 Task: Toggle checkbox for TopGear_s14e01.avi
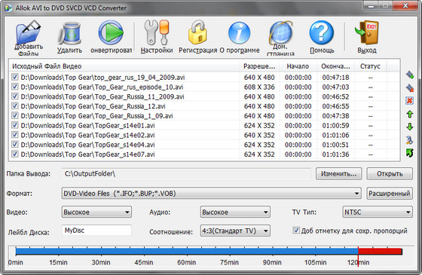(14, 125)
